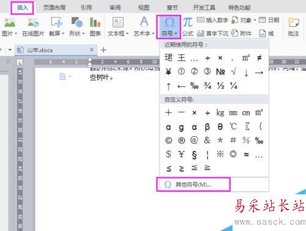This screenshot has height=231, width=306.
Task: Insert a picture with 图片 icon
Action: 9,23
